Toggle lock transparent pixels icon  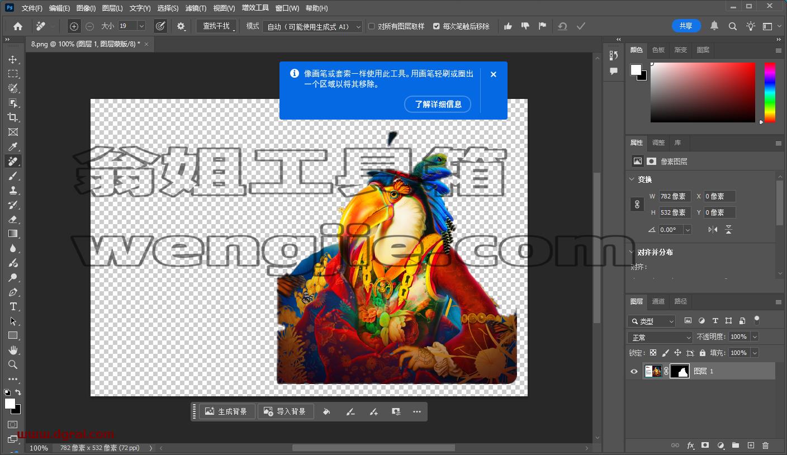coord(653,353)
